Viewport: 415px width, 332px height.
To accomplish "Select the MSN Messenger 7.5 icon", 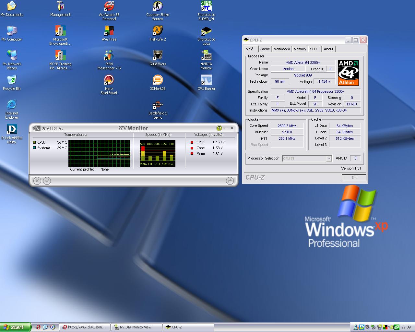I will point(109,60).
